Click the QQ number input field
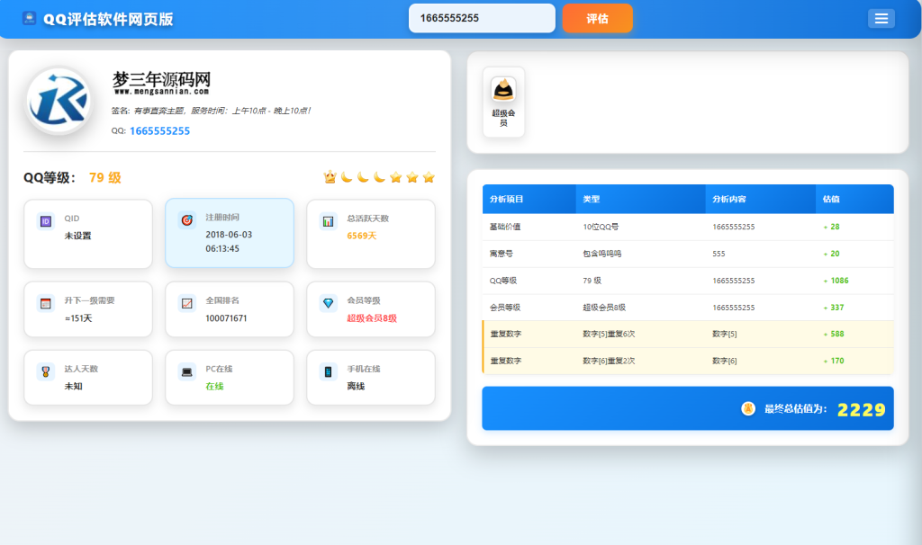 coord(482,17)
